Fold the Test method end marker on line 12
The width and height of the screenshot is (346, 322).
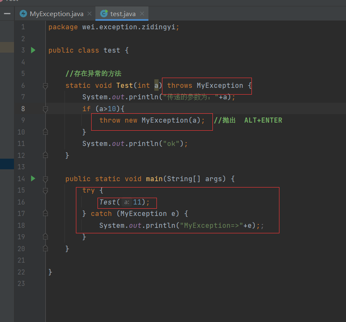click(45, 155)
